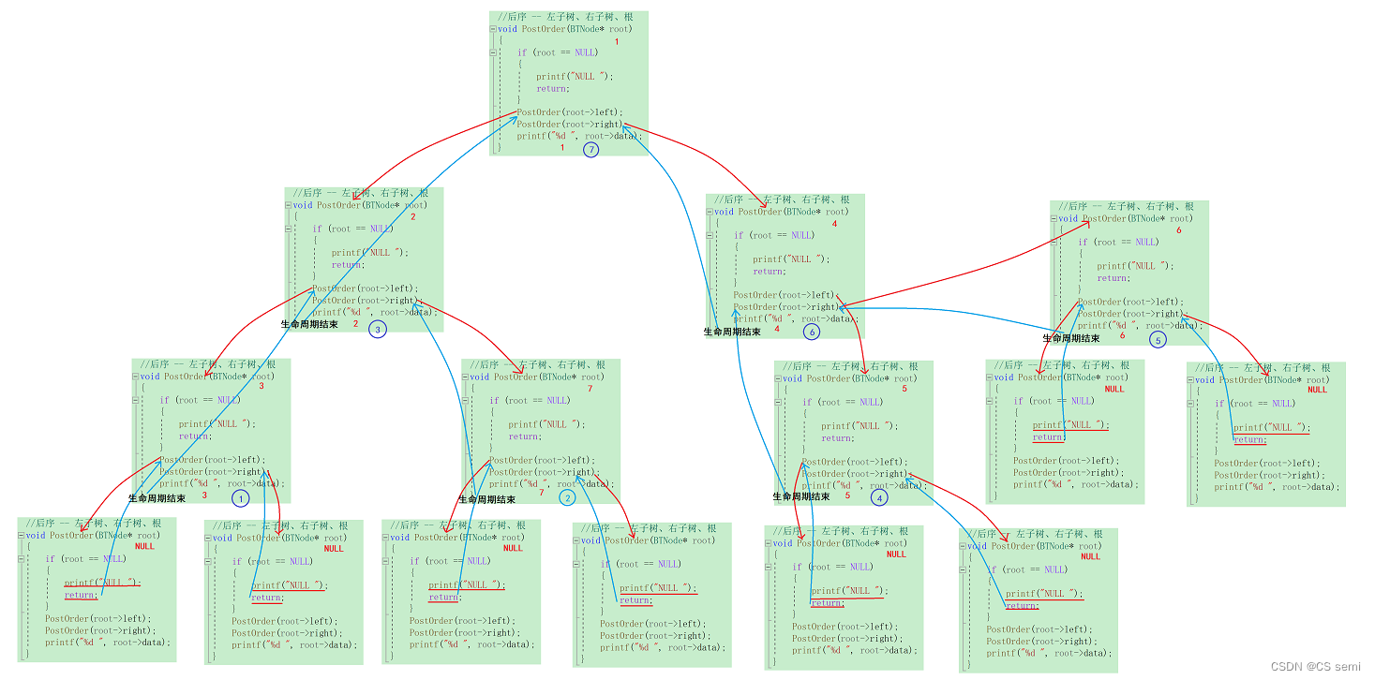Collapse the PostOrder function in the block numbered 1
This screenshot has height=680, width=1375.
pyautogui.click(x=493, y=29)
